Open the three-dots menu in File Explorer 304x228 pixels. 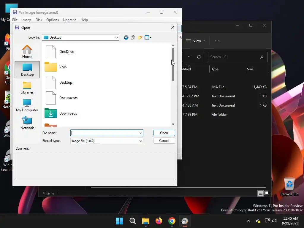pos(217,41)
